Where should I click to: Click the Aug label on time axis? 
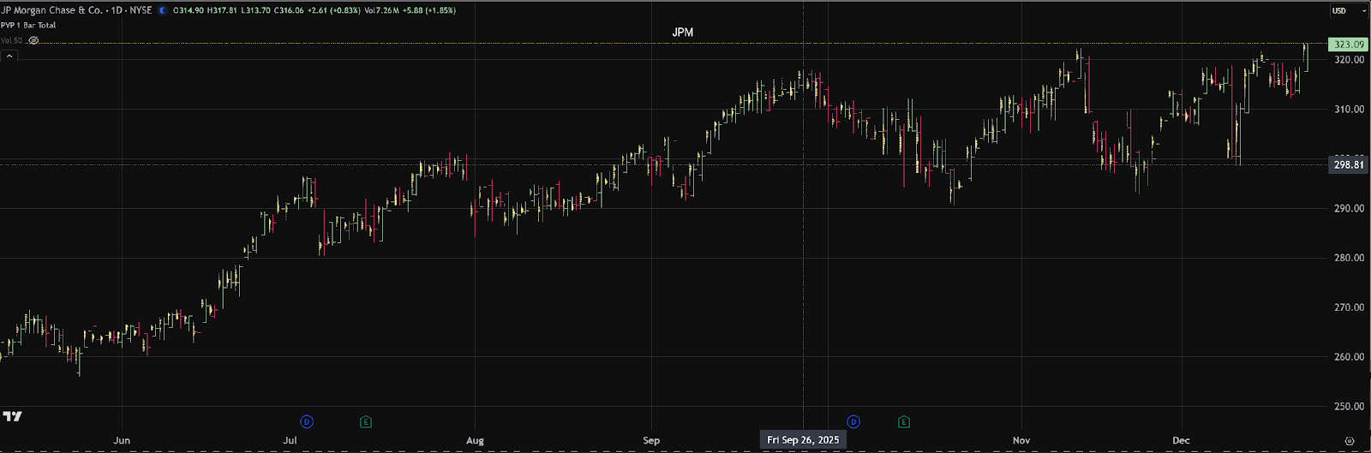475,440
